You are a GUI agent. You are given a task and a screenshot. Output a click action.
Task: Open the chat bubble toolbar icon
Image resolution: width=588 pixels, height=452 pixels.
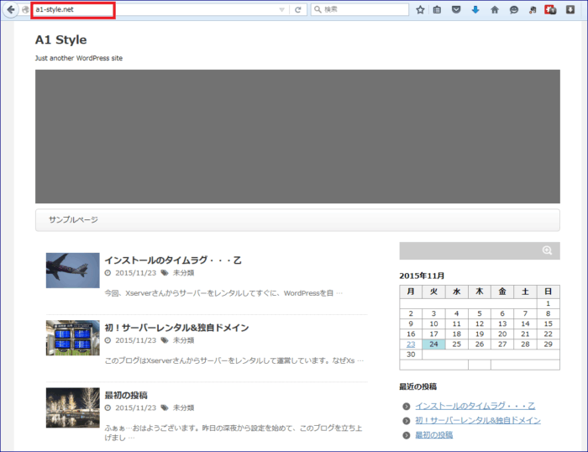click(x=514, y=10)
